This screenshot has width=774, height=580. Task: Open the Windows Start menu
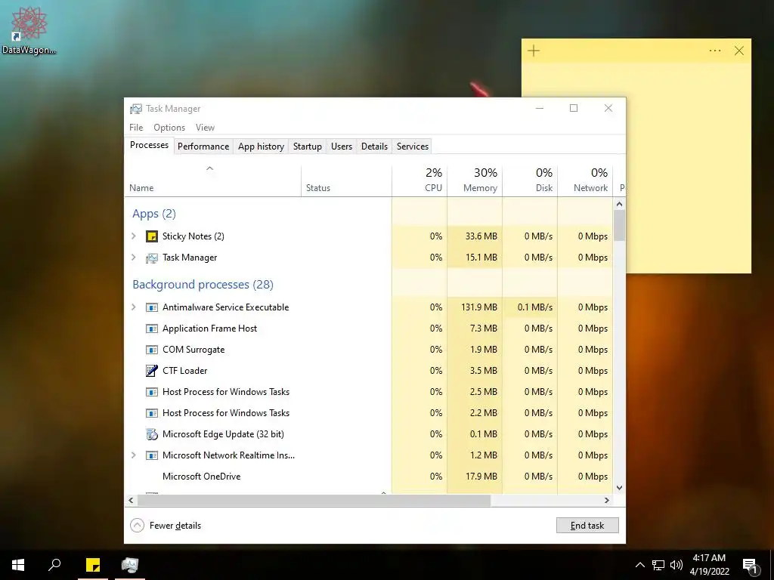tap(18, 565)
